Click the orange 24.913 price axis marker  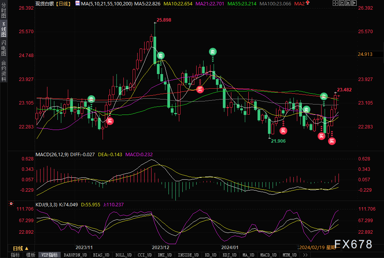pos(365,54)
